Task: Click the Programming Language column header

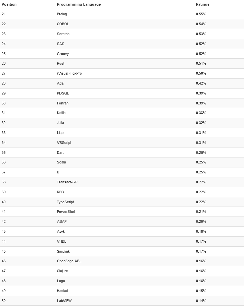Action: [79, 4]
